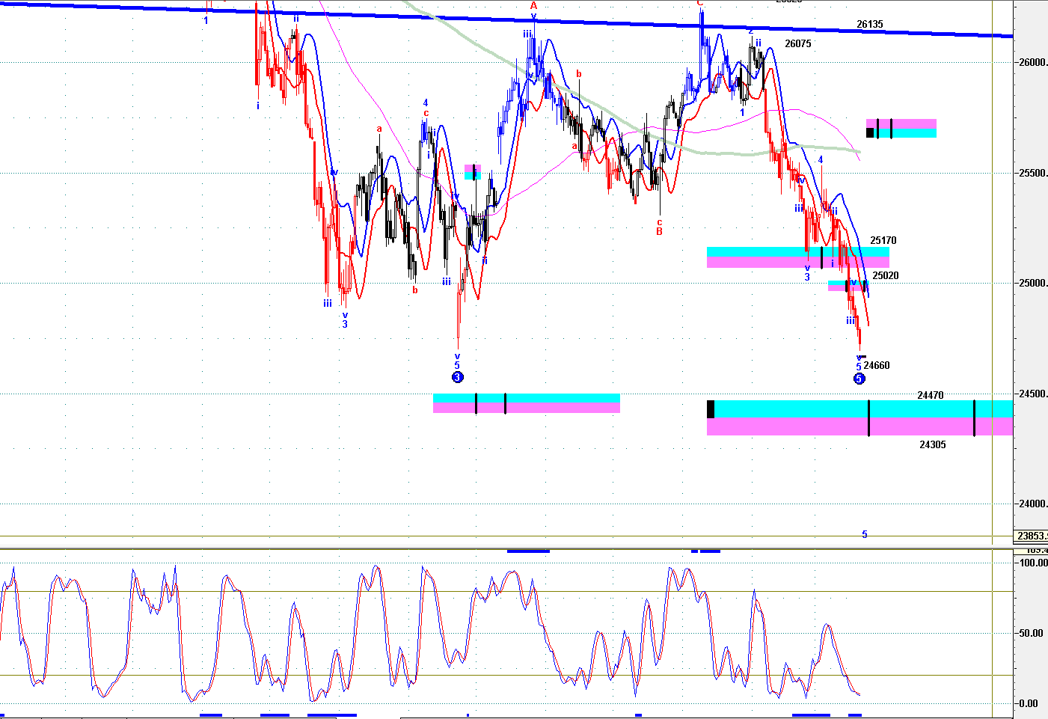Select the 25020 price label

(886, 276)
